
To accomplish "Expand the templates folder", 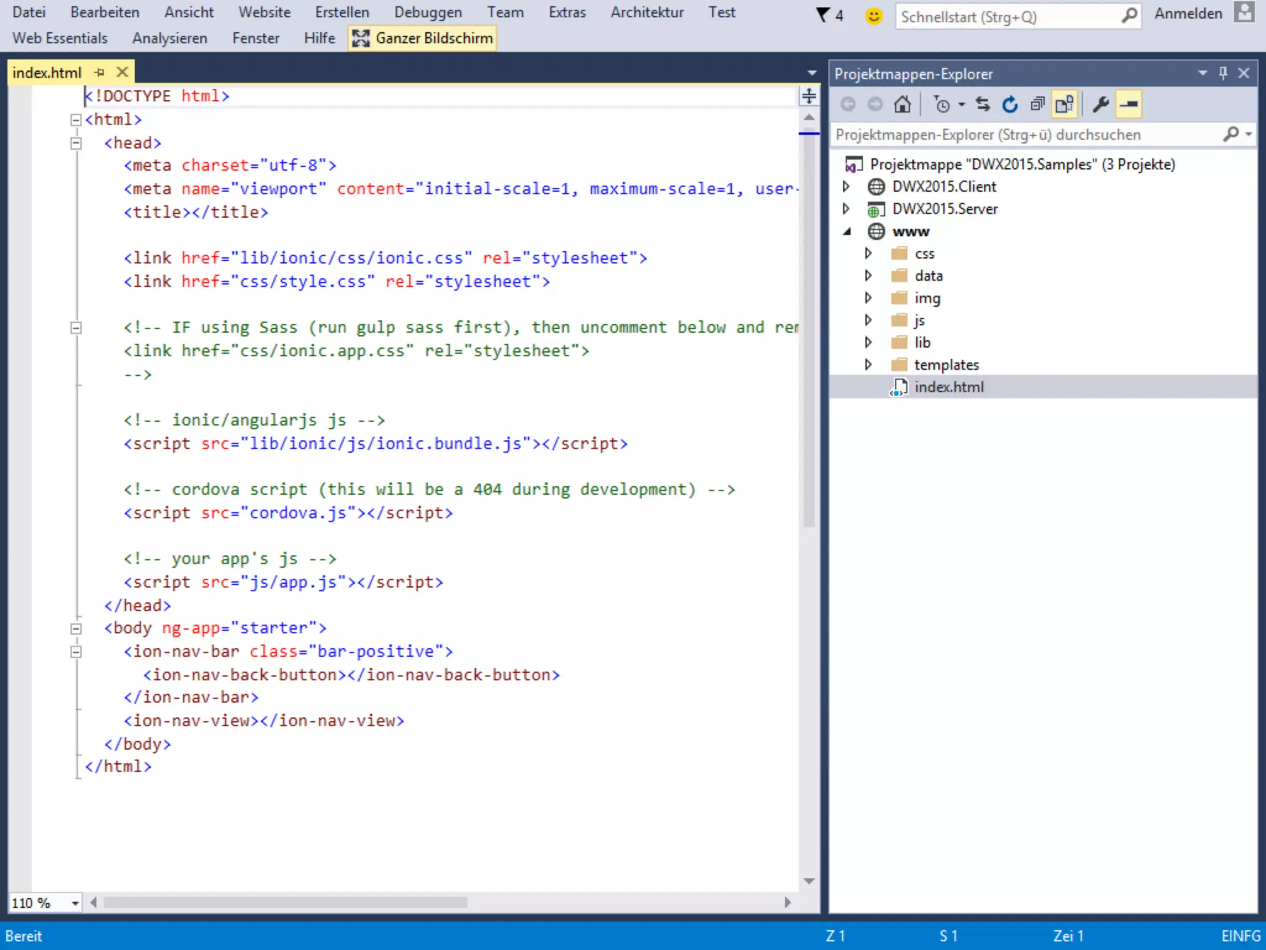I will (869, 364).
